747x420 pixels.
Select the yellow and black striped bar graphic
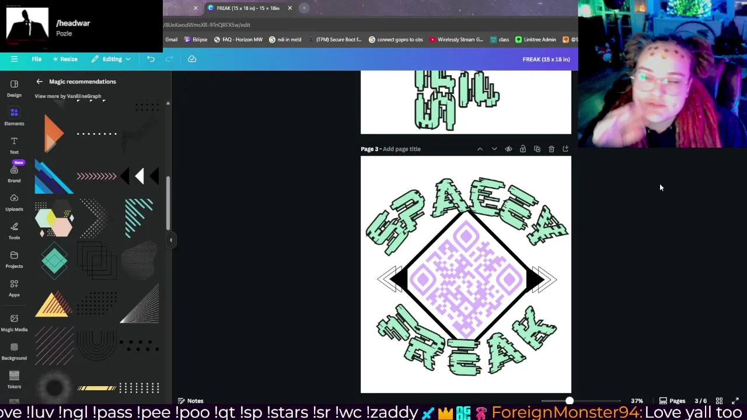coord(96,388)
